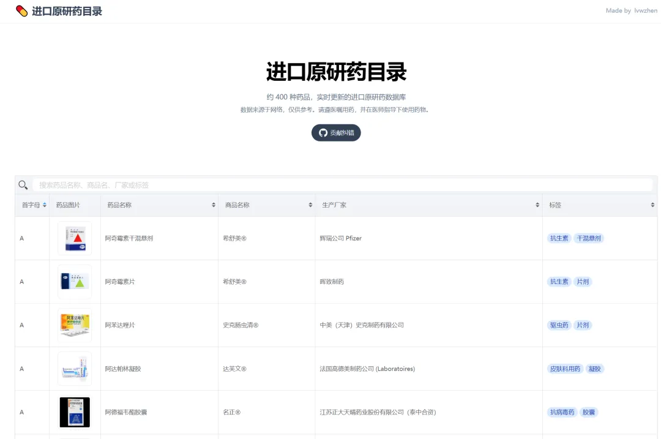Click drug name 阿奇霉素干混悬剂
Screen dimensions: 661x439
point(129,238)
